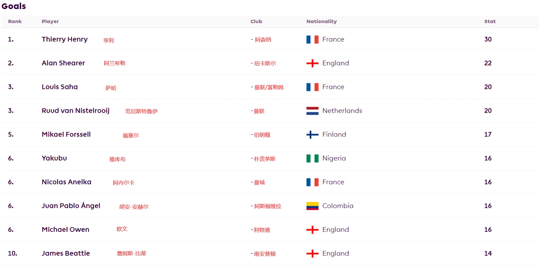
Task: Click the England flag in James Beattie's row
Action: click(x=312, y=254)
